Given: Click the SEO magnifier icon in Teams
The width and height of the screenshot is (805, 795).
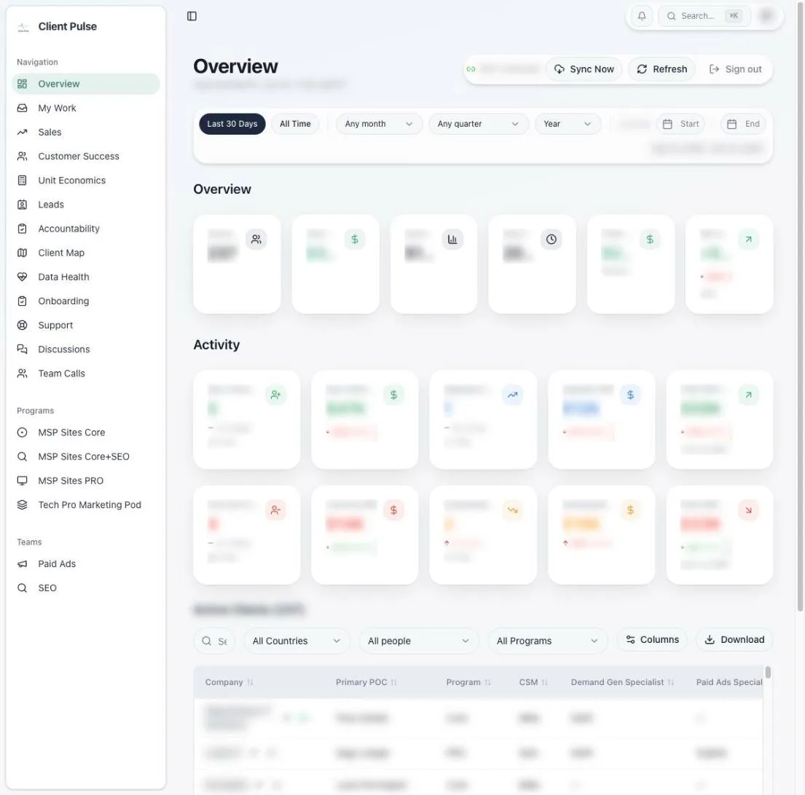Looking at the screenshot, I should click(x=22, y=588).
